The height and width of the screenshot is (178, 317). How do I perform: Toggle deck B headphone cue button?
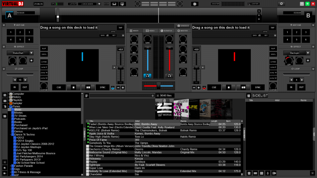pyautogui.click(x=169, y=76)
